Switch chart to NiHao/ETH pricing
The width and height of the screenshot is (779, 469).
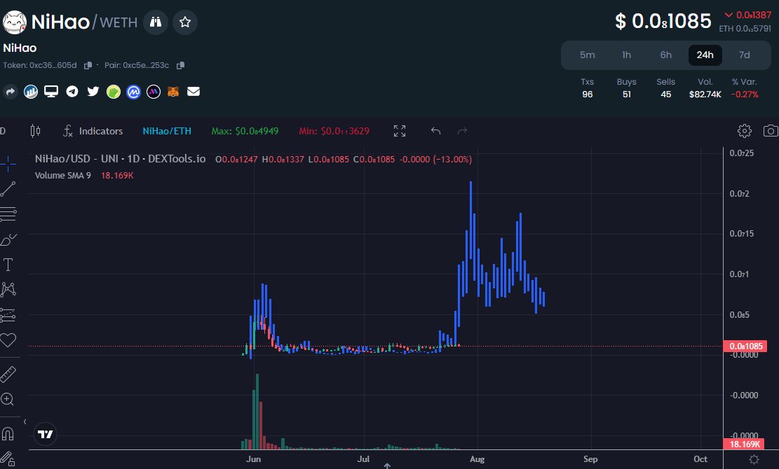[x=167, y=131]
